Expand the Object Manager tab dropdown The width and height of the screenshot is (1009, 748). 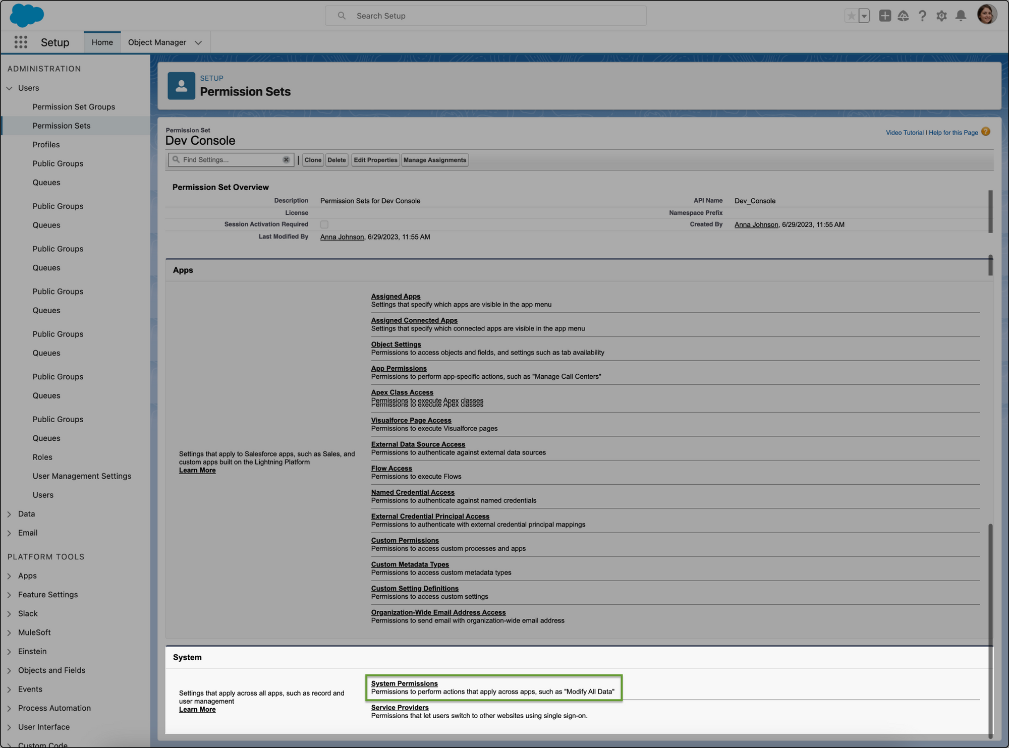(198, 43)
